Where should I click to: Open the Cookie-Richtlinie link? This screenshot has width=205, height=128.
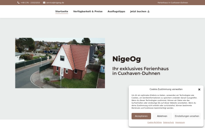[x=154, y=123]
